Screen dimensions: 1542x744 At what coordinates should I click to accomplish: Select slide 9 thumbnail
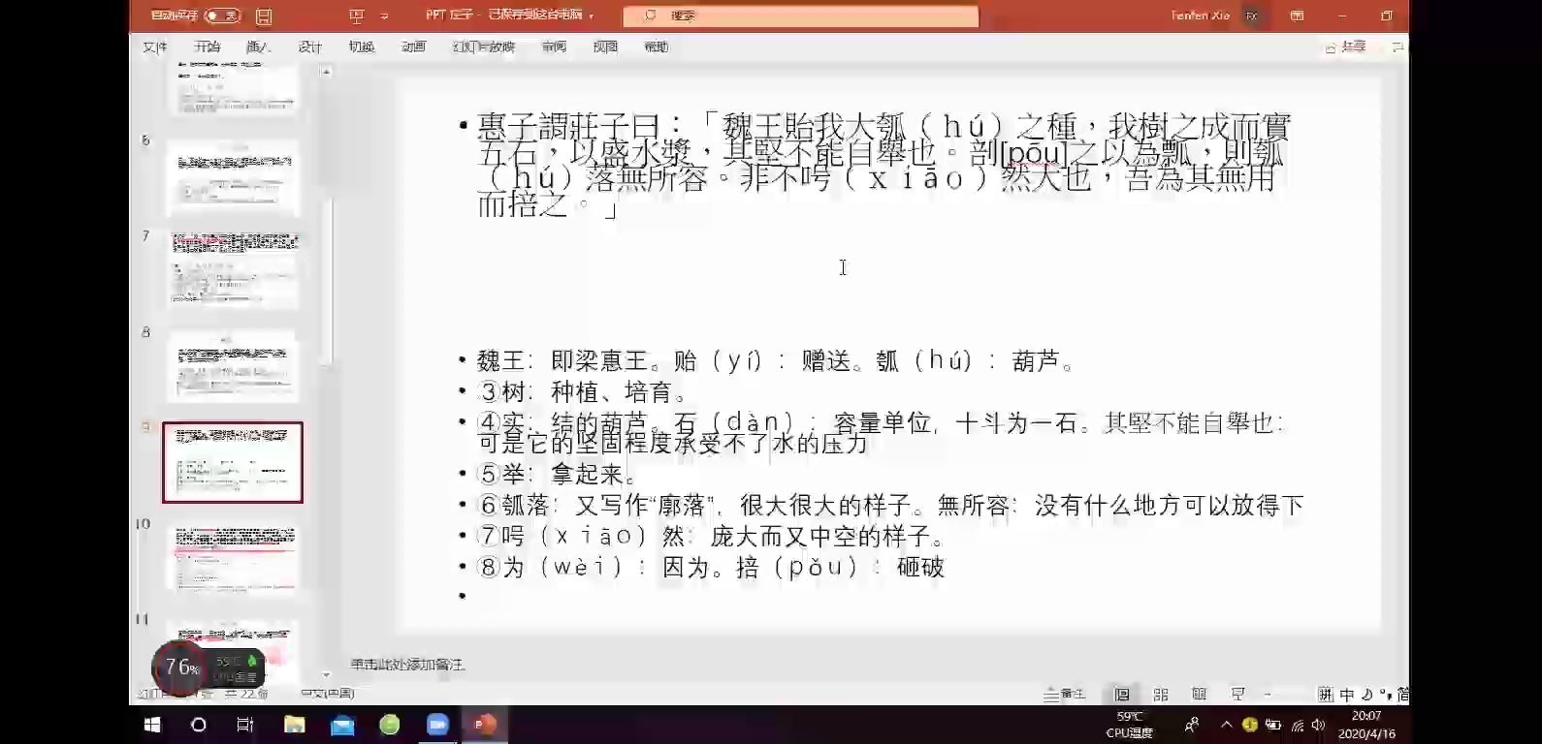(233, 462)
